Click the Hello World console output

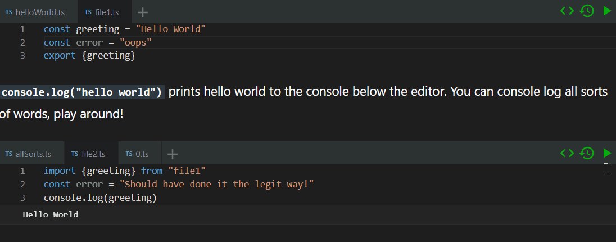pos(50,214)
